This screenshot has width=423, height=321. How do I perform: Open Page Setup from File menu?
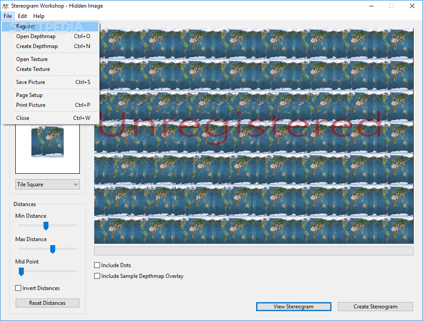tap(50, 95)
